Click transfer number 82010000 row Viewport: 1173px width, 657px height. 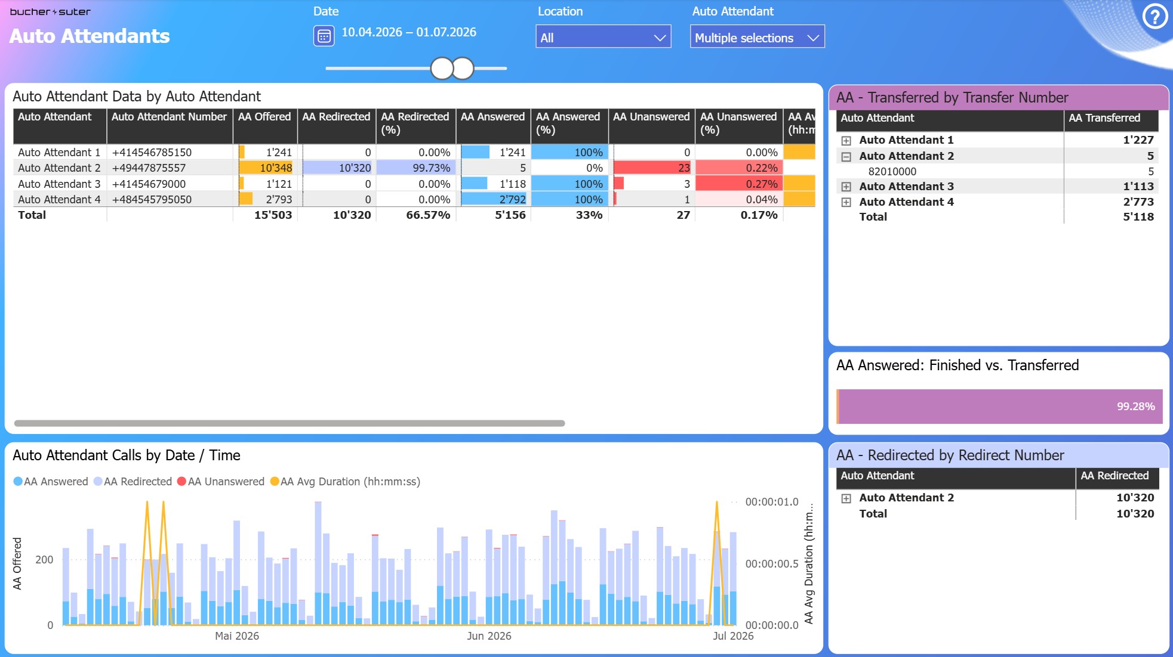(997, 172)
